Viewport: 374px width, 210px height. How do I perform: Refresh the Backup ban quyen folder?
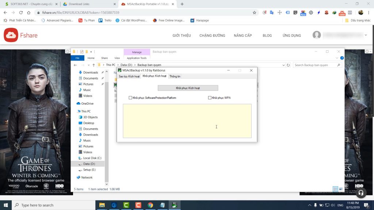[289, 65]
